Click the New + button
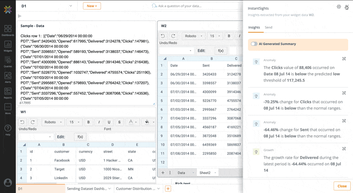 [92, 6]
